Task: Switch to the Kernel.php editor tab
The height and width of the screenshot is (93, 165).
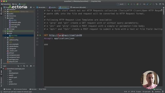Action: click(x=41, y=7)
